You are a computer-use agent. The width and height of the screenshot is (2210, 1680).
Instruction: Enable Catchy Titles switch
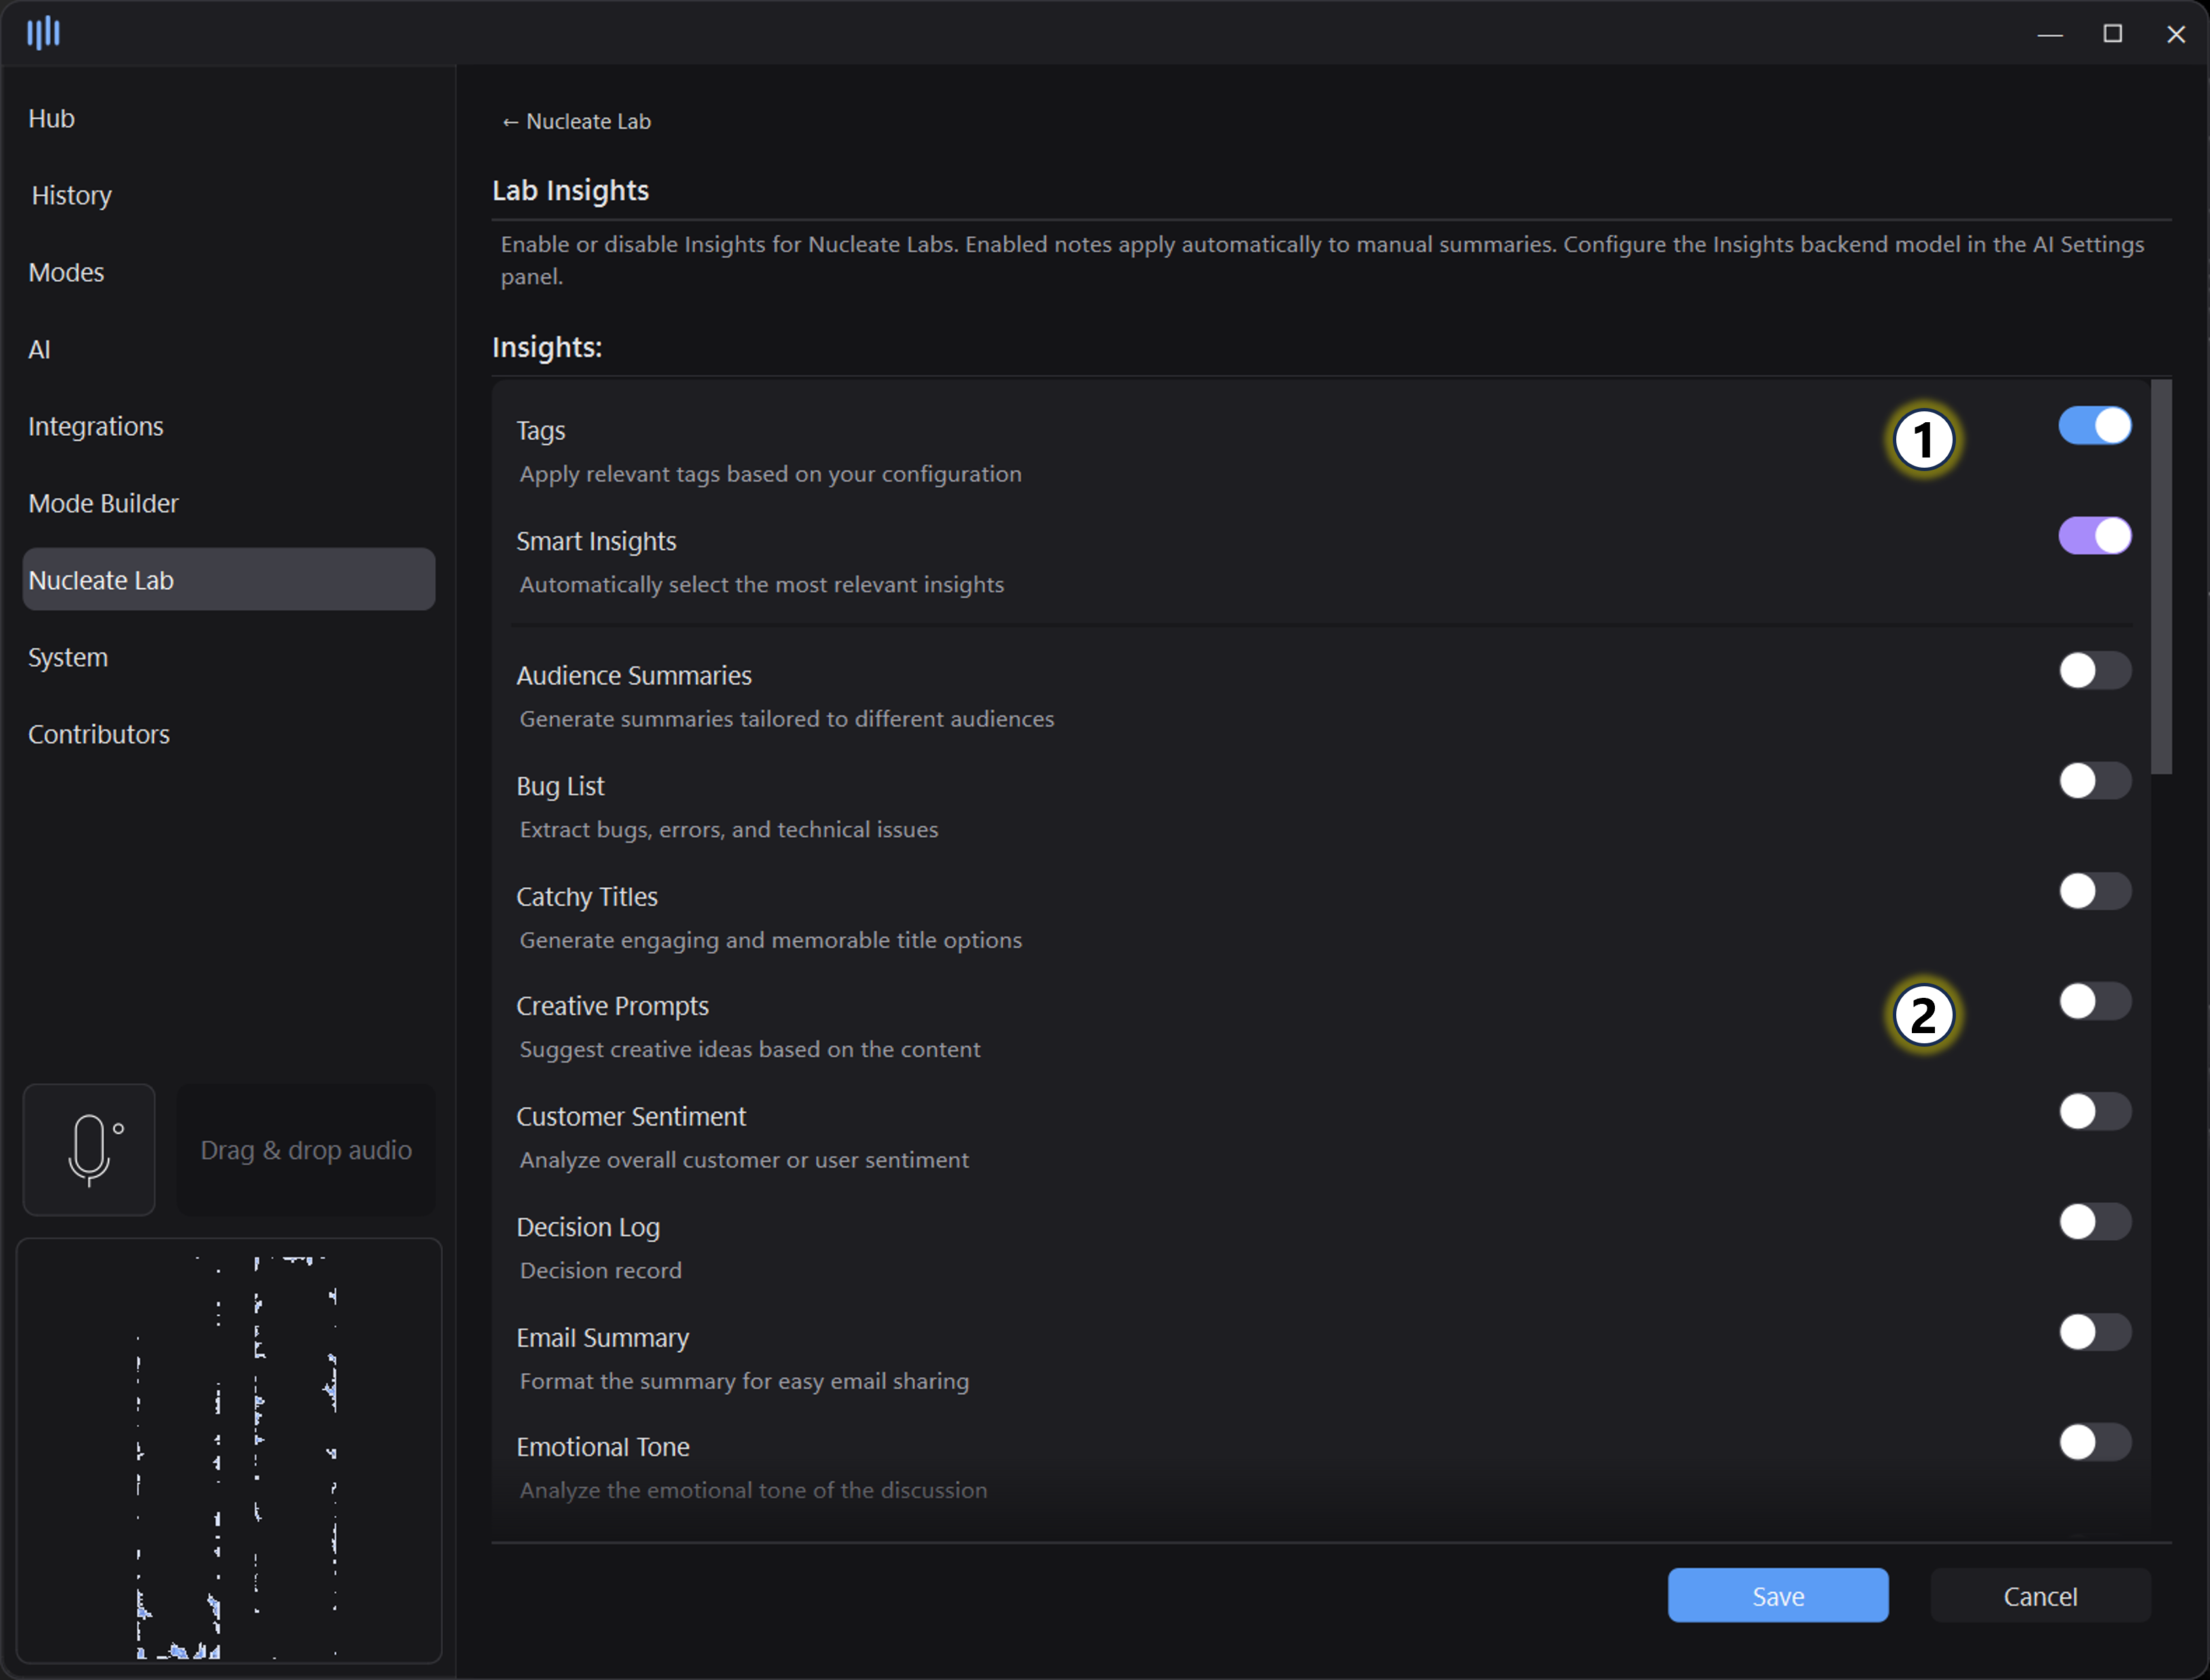(x=2094, y=891)
